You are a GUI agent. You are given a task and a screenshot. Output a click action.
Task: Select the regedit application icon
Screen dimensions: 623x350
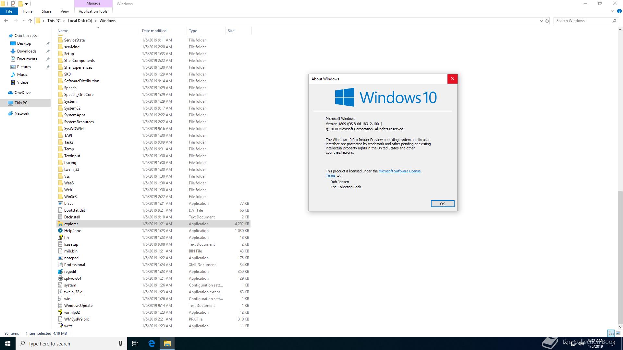(60, 272)
